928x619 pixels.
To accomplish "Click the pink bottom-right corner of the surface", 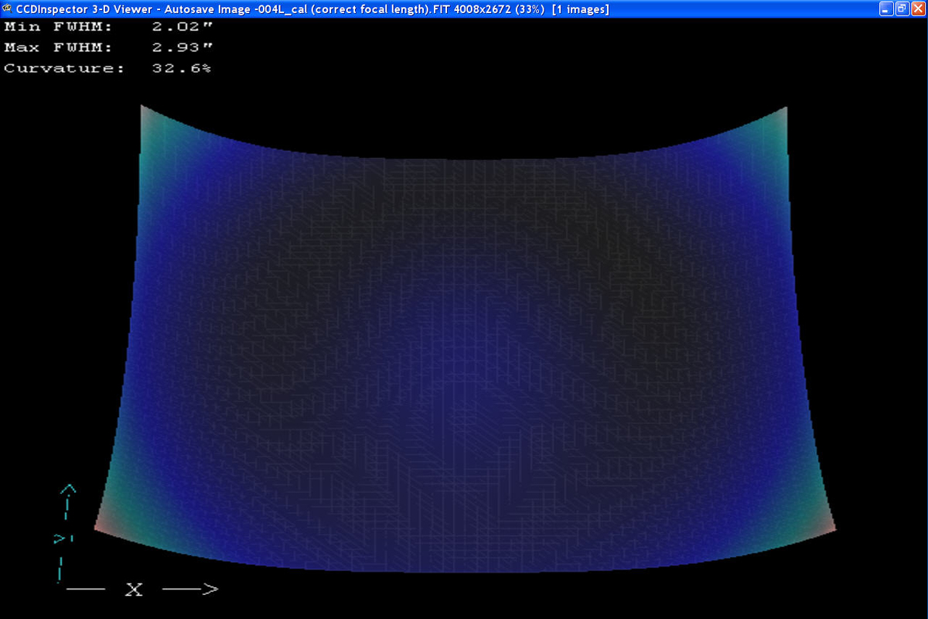I will pyautogui.click(x=831, y=528).
